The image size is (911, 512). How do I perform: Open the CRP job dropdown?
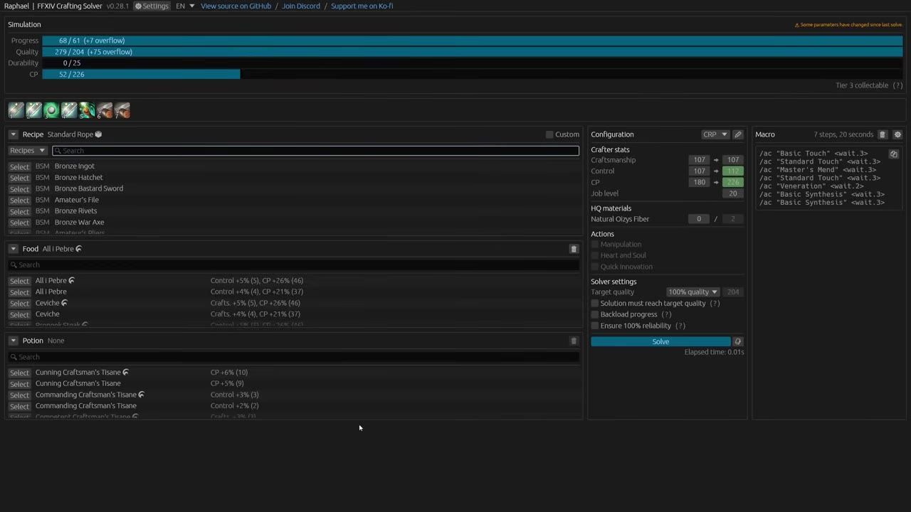pyautogui.click(x=715, y=134)
